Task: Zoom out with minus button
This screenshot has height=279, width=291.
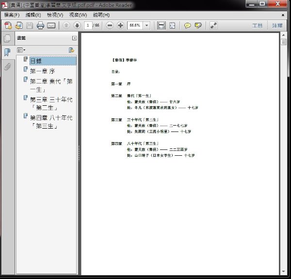Action: click(110, 25)
